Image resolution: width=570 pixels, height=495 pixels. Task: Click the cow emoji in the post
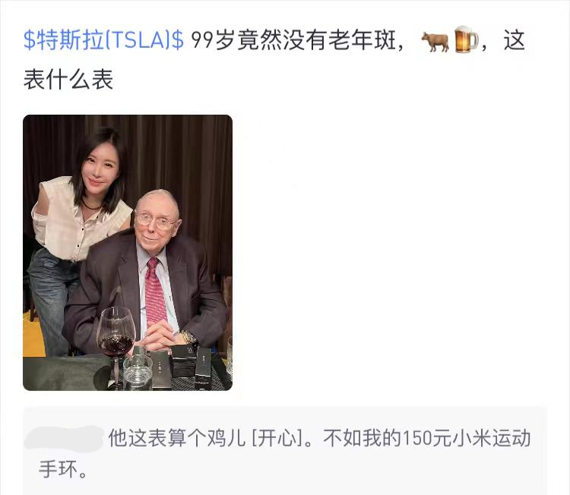[435, 41]
